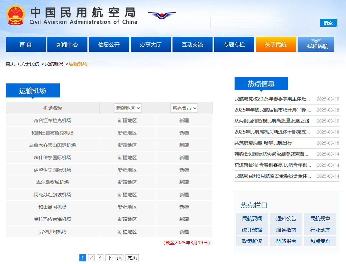Expand the 新疆地区 region dropdown
Viewport: 346px width, 264px height.
coord(128,108)
